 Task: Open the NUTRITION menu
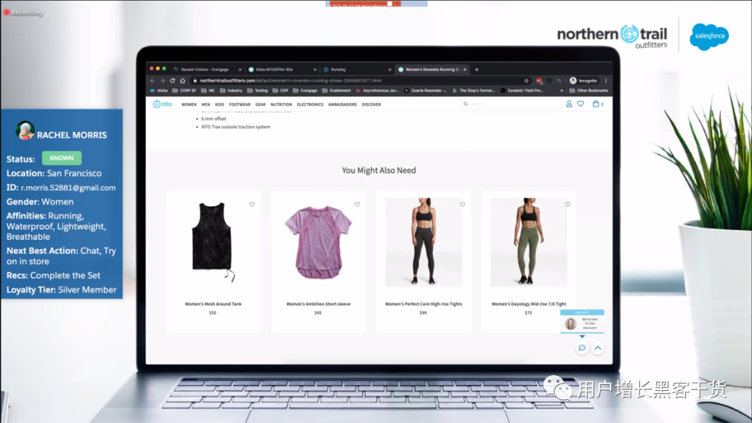[281, 105]
